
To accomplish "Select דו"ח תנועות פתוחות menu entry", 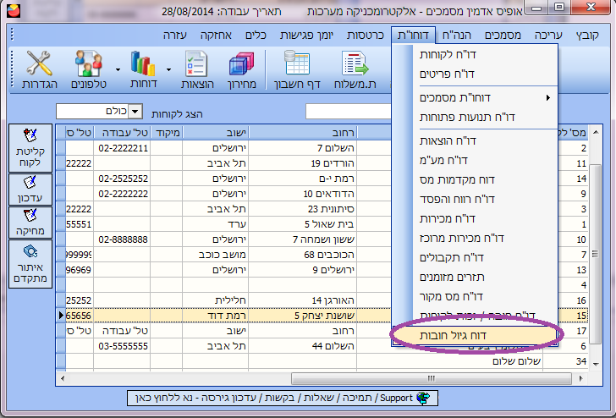I will click(x=476, y=118).
